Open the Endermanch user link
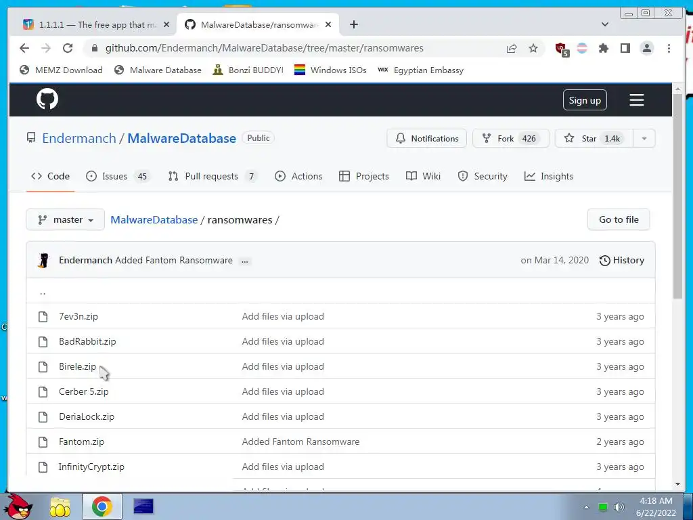Image resolution: width=693 pixels, height=520 pixels. pos(79,138)
